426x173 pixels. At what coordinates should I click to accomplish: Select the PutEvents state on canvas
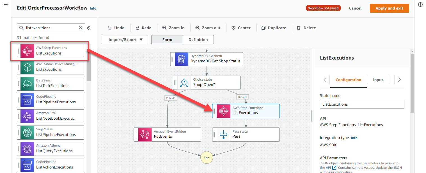[x=167, y=135]
